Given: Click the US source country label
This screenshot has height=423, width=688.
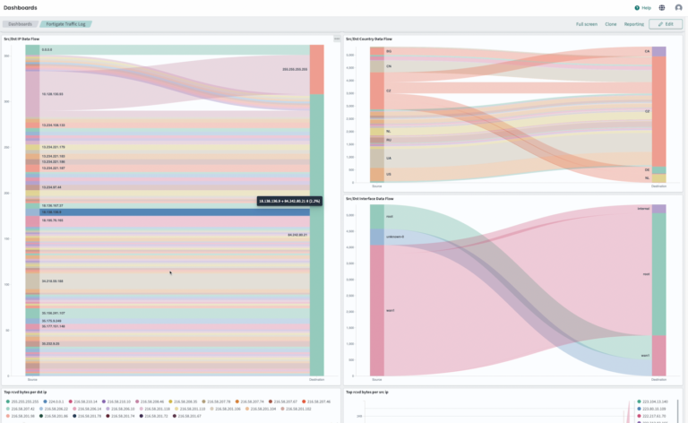Looking at the screenshot, I should click(389, 174).
